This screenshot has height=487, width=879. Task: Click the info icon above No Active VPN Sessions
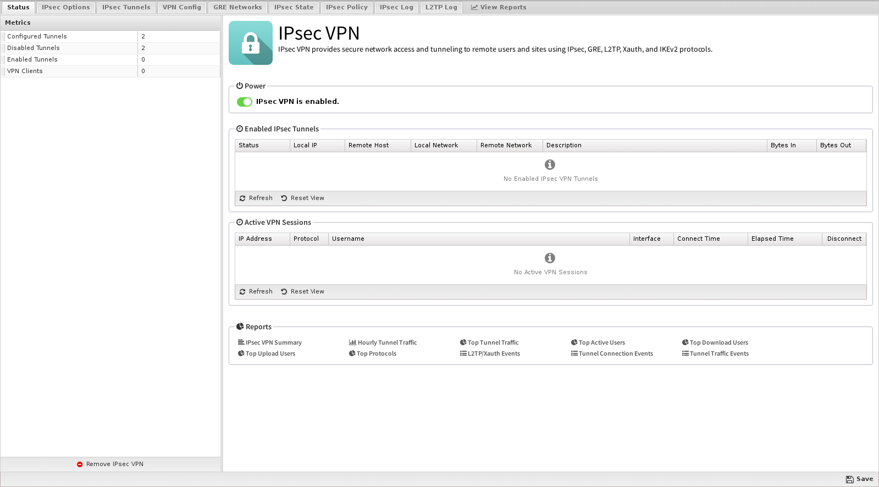(x=550, y=258)
